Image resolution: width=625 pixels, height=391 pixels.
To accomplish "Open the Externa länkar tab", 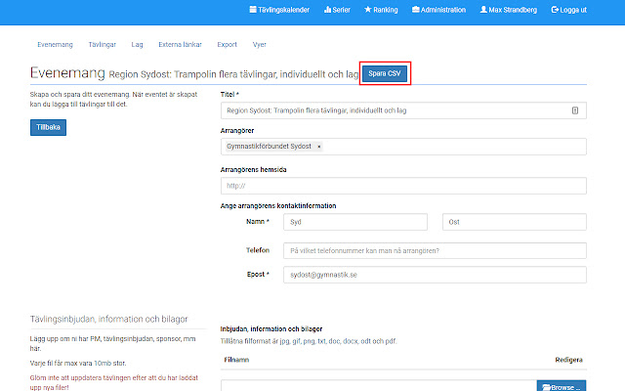I will [180, 44].
